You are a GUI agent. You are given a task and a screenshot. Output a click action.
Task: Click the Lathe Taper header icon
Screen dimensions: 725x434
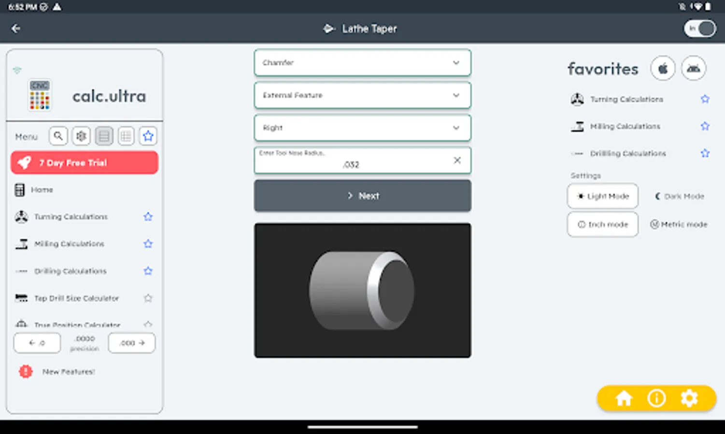point(329,29)
